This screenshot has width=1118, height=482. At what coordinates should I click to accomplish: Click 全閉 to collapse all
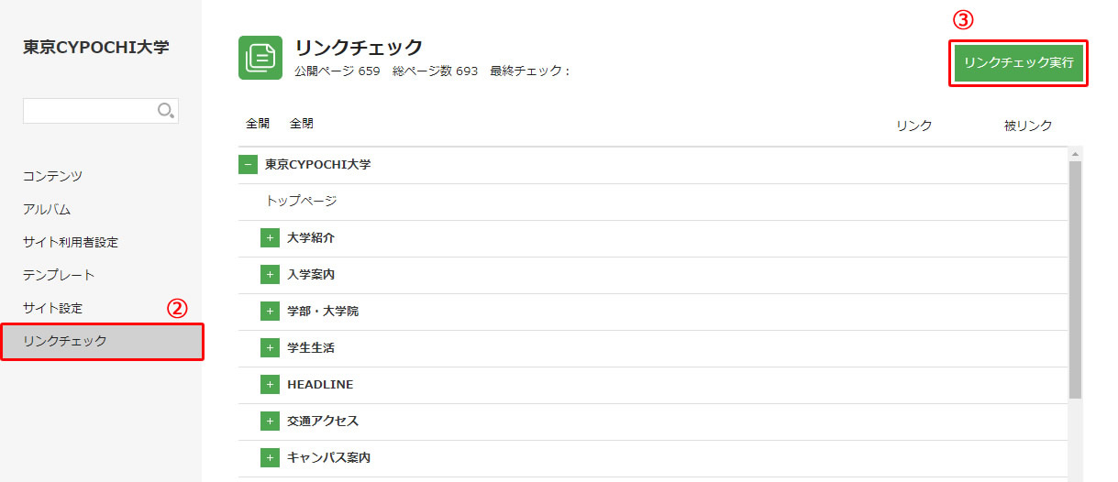(302, 124)
